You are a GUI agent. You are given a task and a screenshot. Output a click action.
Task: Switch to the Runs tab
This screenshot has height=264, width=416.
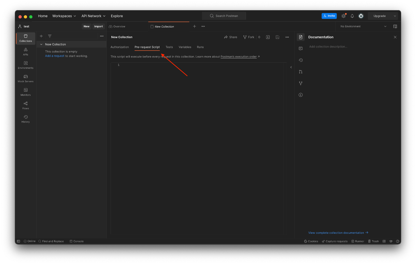(200, 47)
